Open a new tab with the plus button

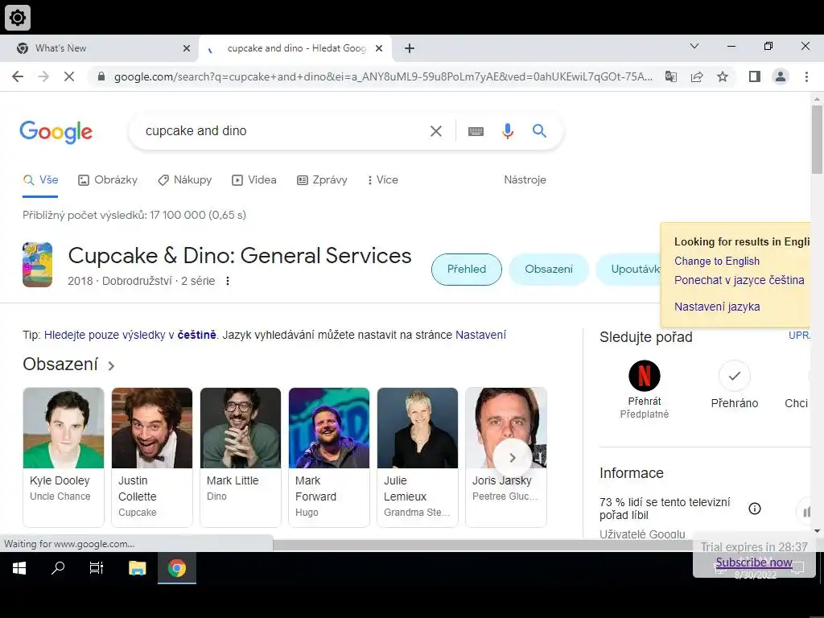410,48
